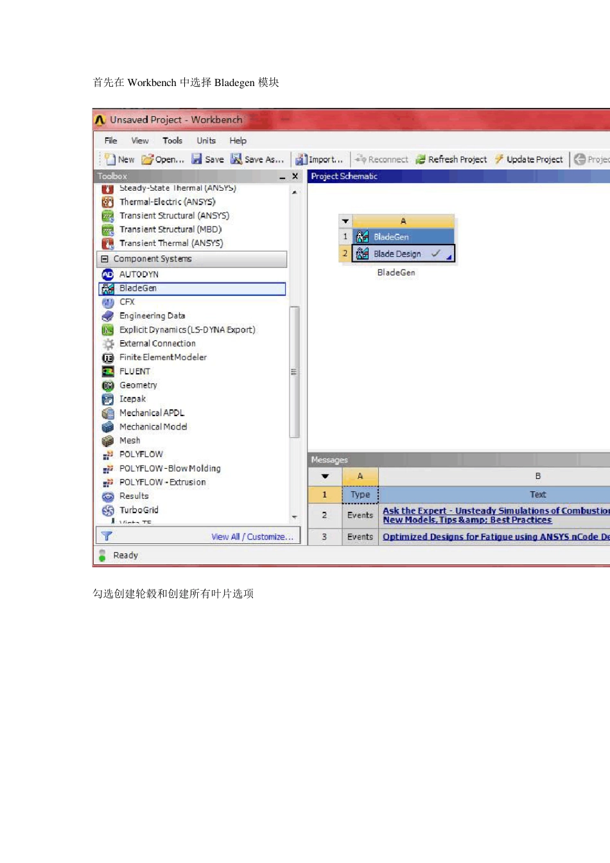Select the Mesh component icon
This screenshot has height=863, width=610.
click(108, 440)
